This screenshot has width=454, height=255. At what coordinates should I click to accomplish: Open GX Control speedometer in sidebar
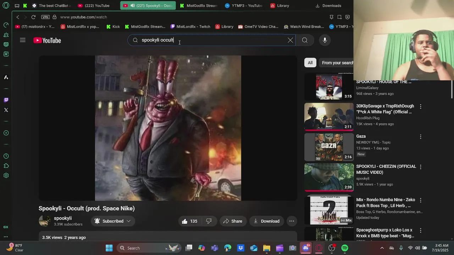[x=6, y=25]
